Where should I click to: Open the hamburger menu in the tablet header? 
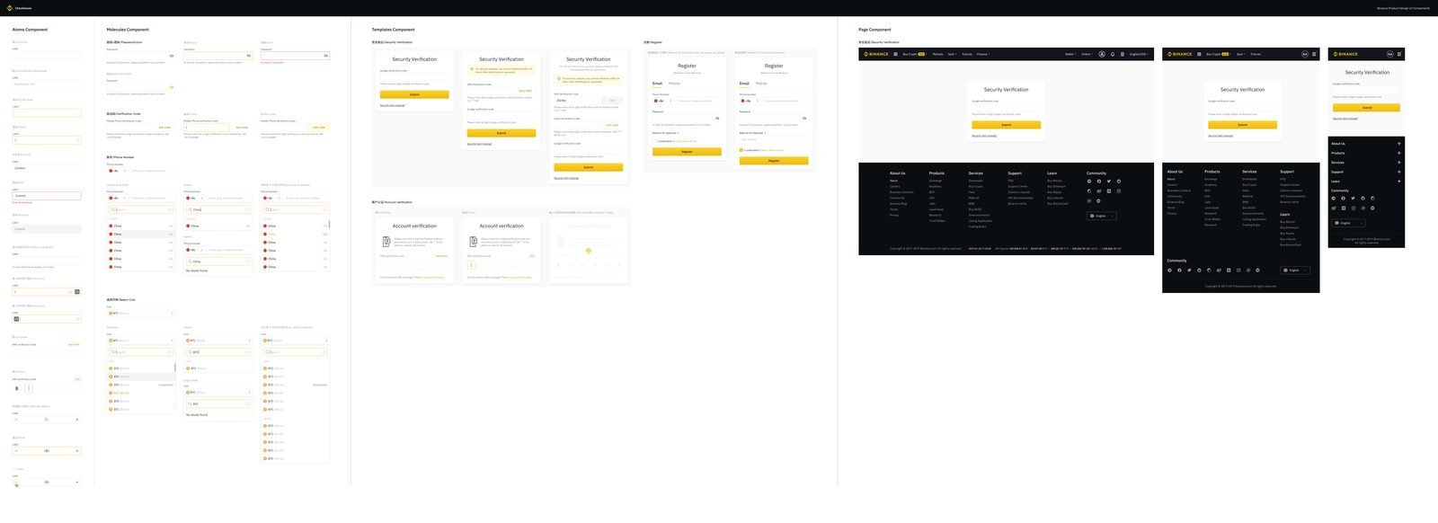pyautogui.click(x=1314, y=54)
